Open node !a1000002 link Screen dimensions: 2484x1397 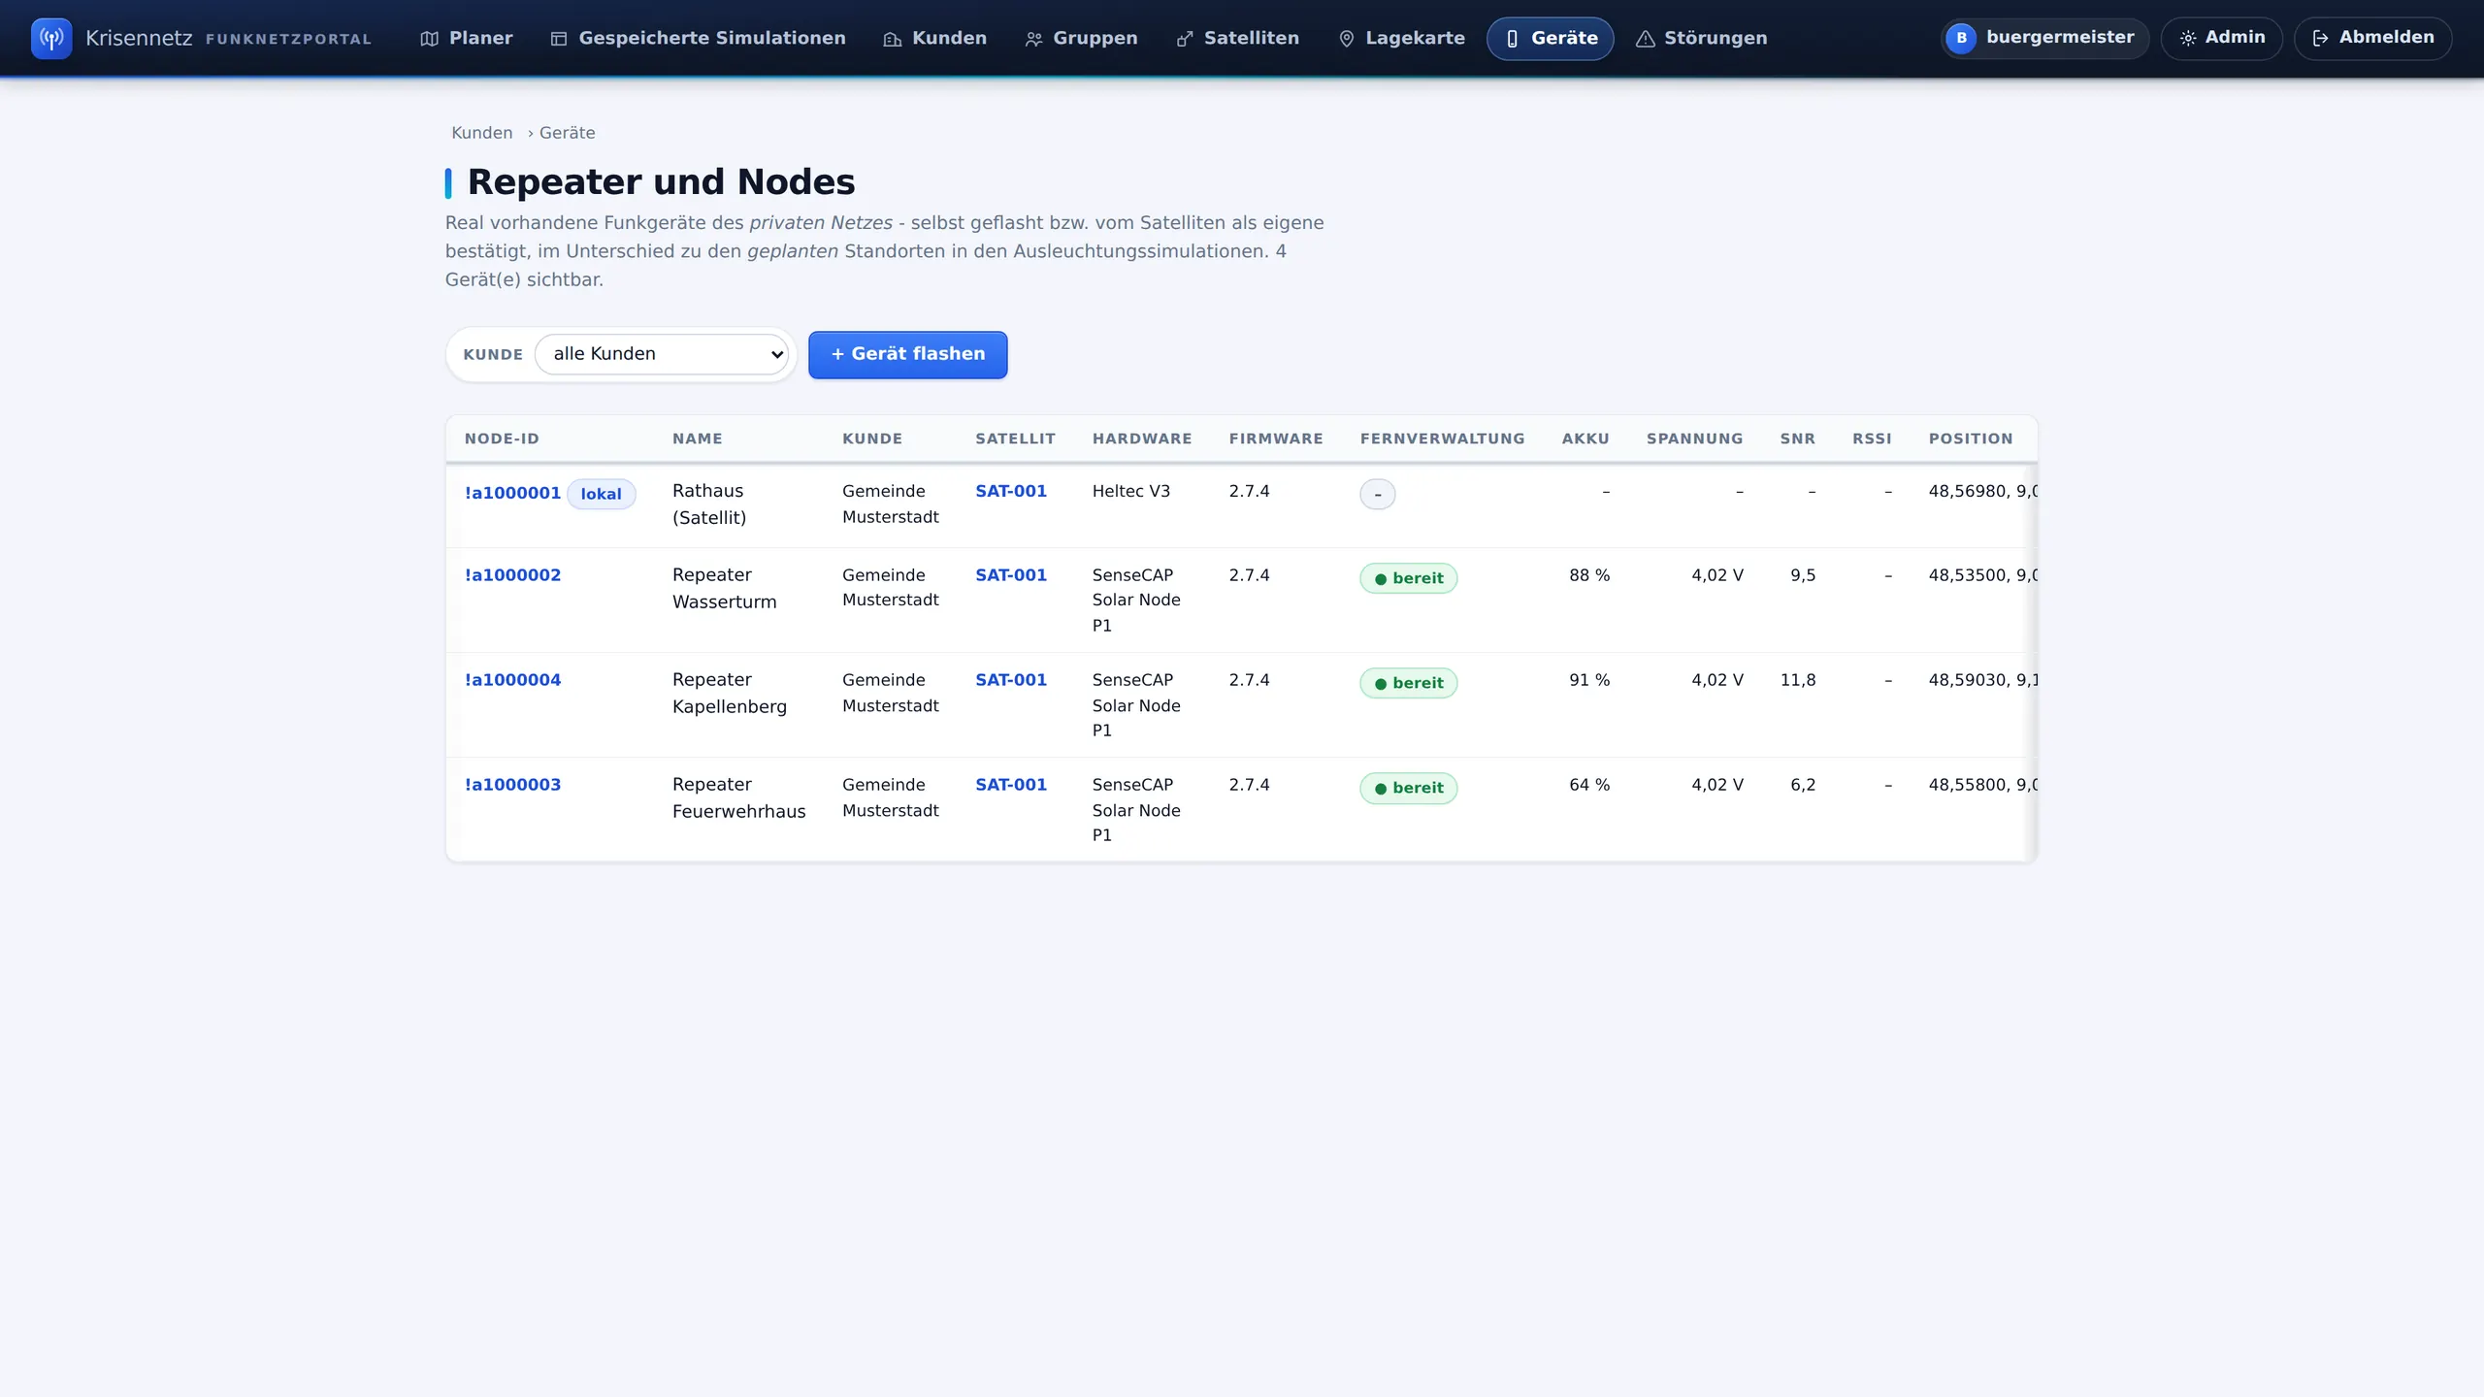[x=512, y=575]
